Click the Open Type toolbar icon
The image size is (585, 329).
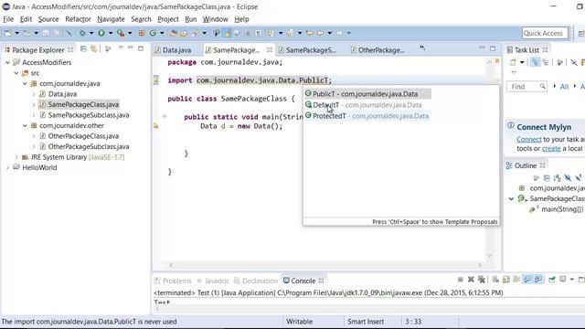pyautogui.click(x=173, y=33)
